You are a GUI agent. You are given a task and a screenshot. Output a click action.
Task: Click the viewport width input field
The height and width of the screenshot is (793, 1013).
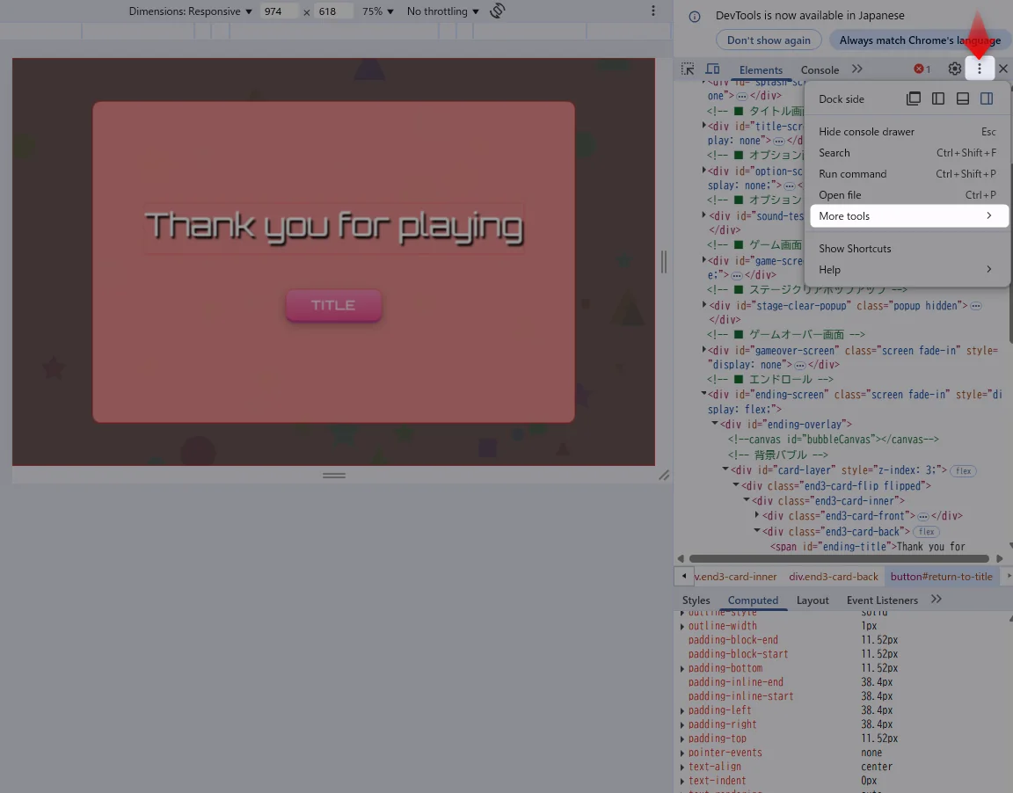pos(281,11)
